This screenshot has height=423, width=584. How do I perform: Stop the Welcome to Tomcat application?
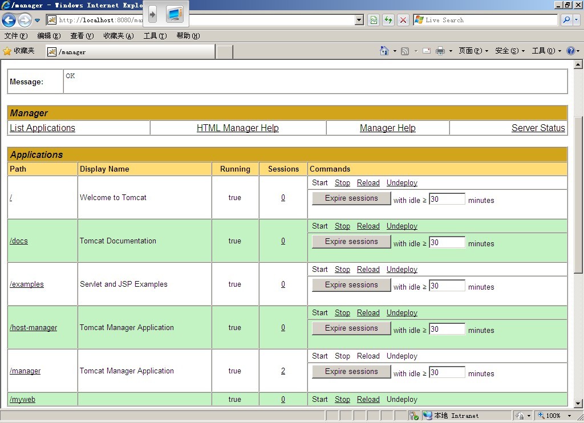click(342, 183)
